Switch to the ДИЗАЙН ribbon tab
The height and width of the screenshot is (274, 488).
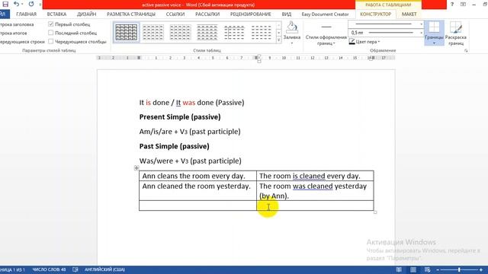click(86, 14)
